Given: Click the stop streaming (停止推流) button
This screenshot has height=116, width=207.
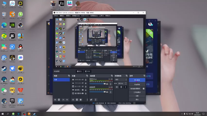Looking at the screenshot, I should [x=137, y=80].
